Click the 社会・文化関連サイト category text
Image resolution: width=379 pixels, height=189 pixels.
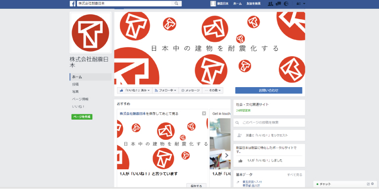point(252,105)
